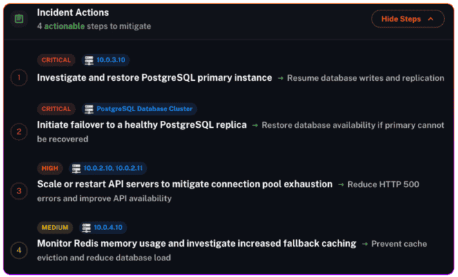Click 'Reduce HTTP 500' outcome text
Screen dimensions: 458x277
point(383,184)
